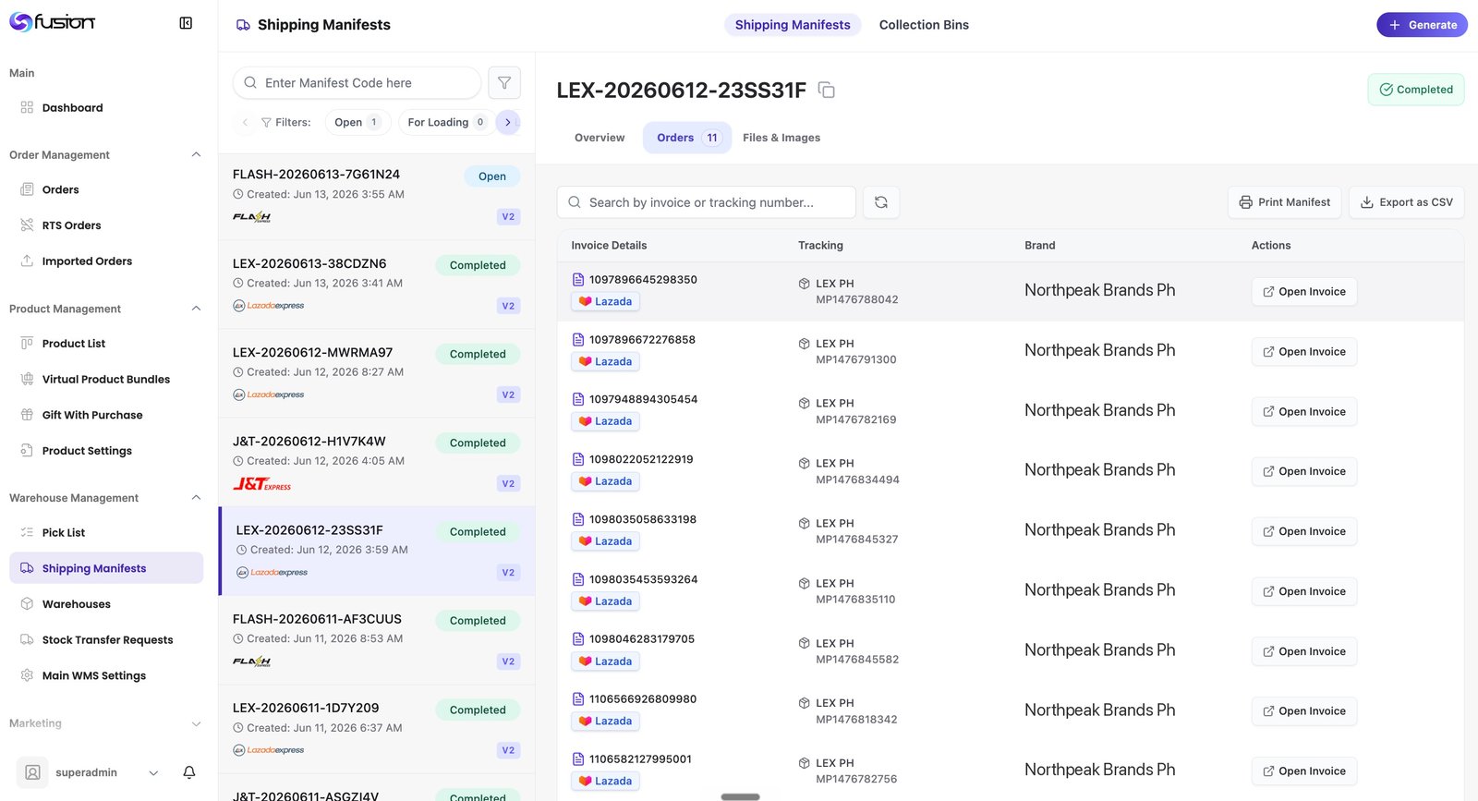
Task: Collapse the sidebar using the panel toggle icon
Action: 186,23
